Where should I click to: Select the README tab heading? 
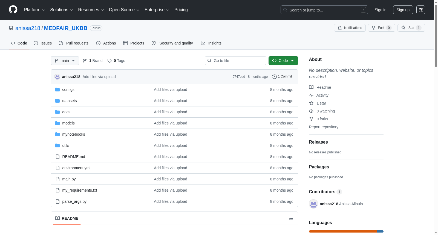pos(67,218)
